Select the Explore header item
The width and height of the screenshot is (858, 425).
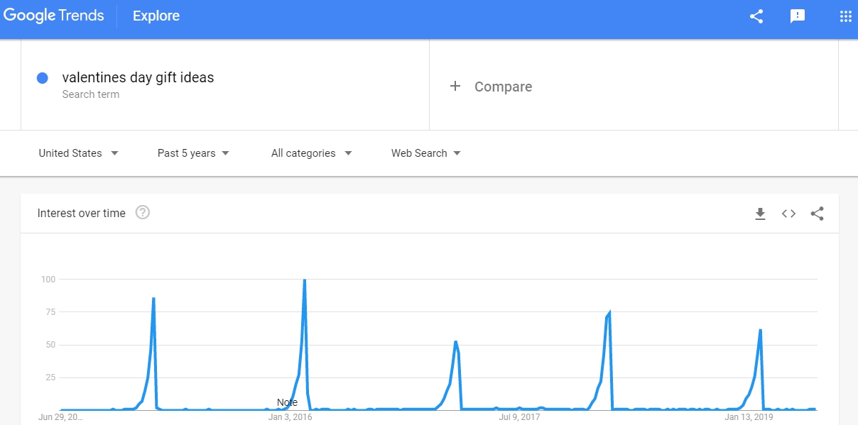[156, 16]
